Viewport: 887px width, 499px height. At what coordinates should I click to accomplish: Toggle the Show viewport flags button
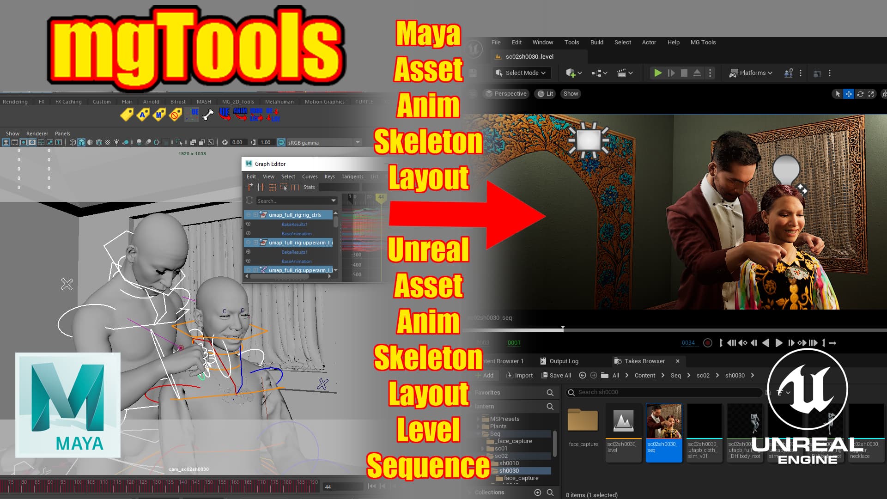[x=571, y=94]
